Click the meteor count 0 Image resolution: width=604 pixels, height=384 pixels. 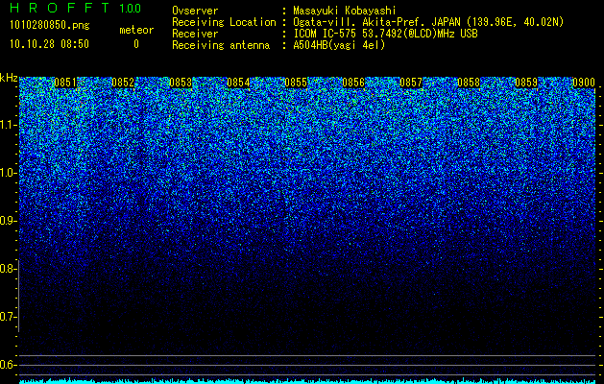click(136, 44)
